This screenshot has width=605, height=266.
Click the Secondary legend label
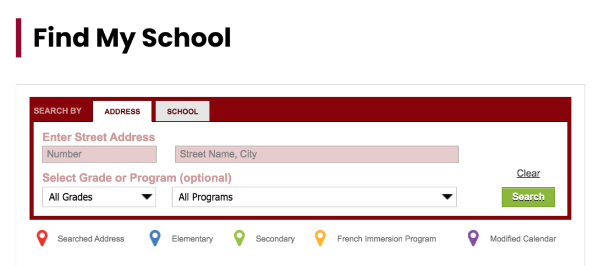pyautogui.click(x=275, y=239)
